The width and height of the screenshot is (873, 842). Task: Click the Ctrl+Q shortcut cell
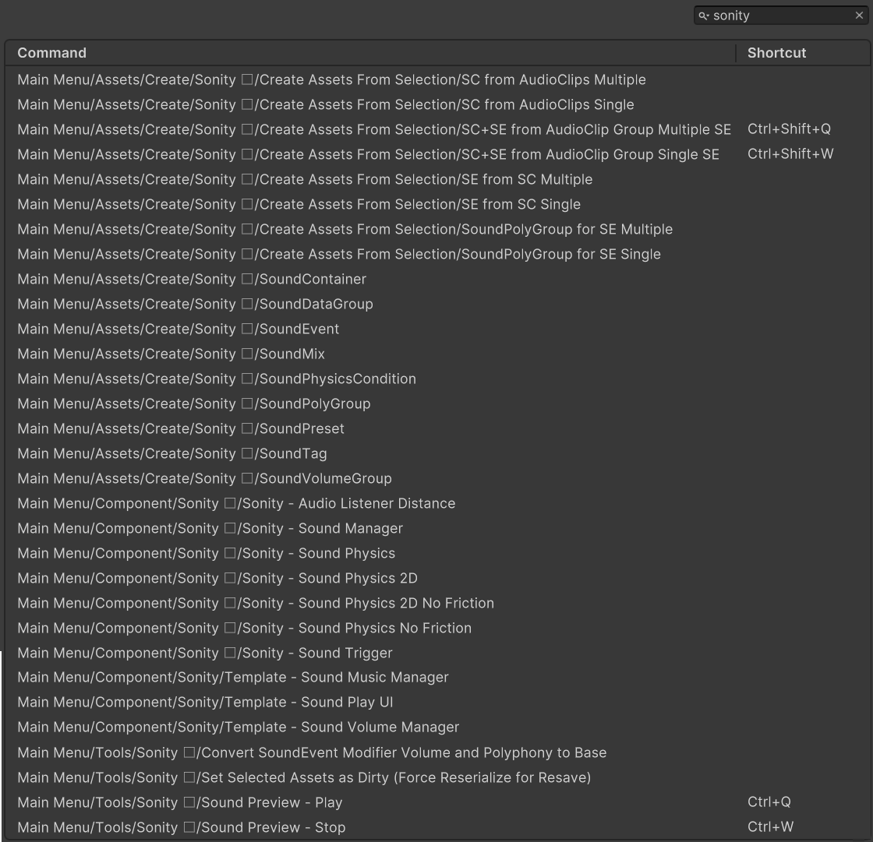[769, 802]
